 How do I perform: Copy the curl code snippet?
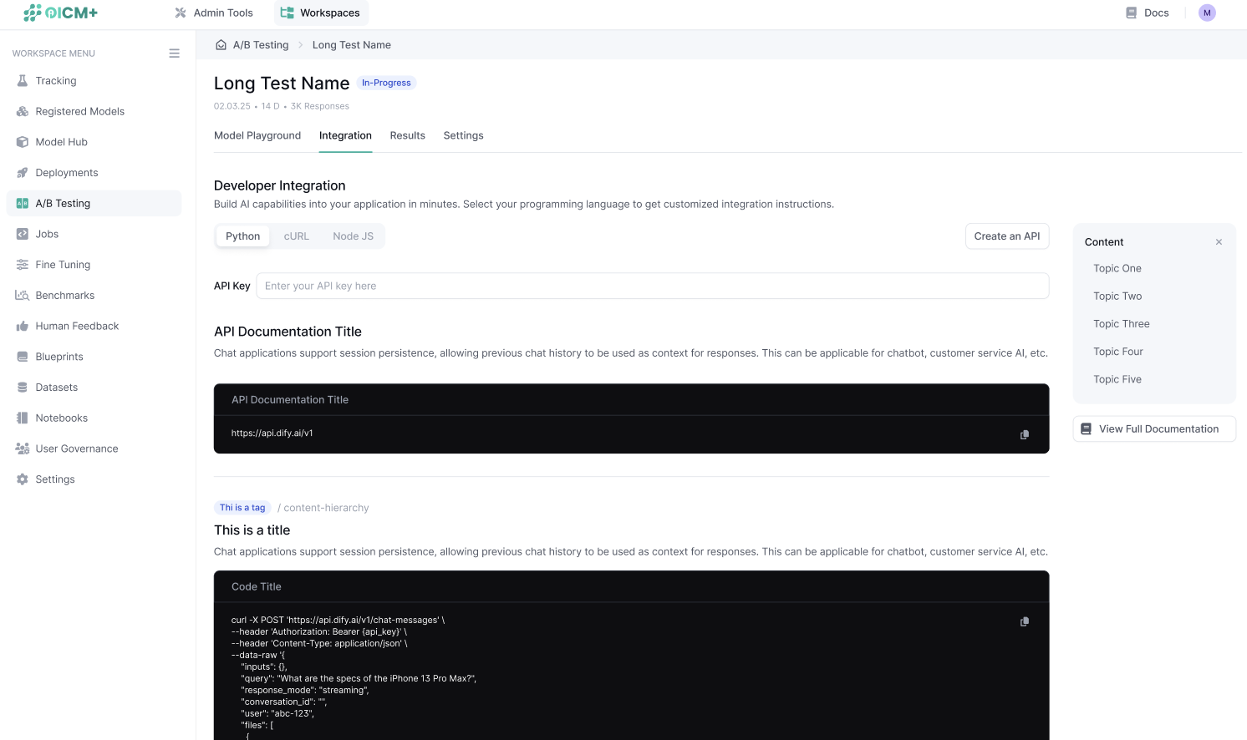click(x=1024, y=621)
